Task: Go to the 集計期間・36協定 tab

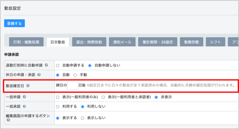Action: 157,42
